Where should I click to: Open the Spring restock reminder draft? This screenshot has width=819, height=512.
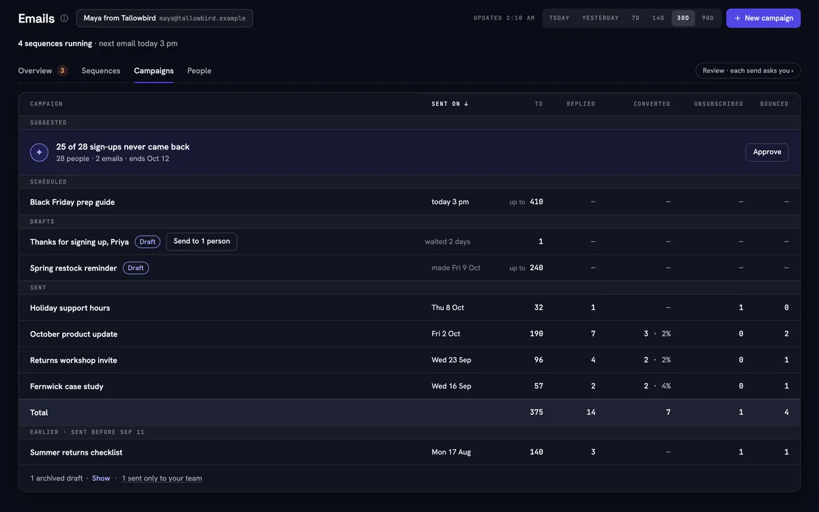74,268
